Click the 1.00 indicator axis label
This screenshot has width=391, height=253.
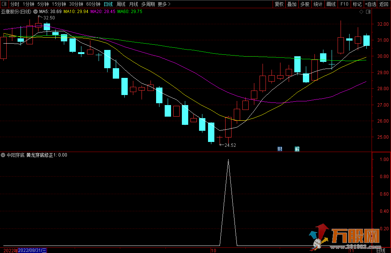384,159
